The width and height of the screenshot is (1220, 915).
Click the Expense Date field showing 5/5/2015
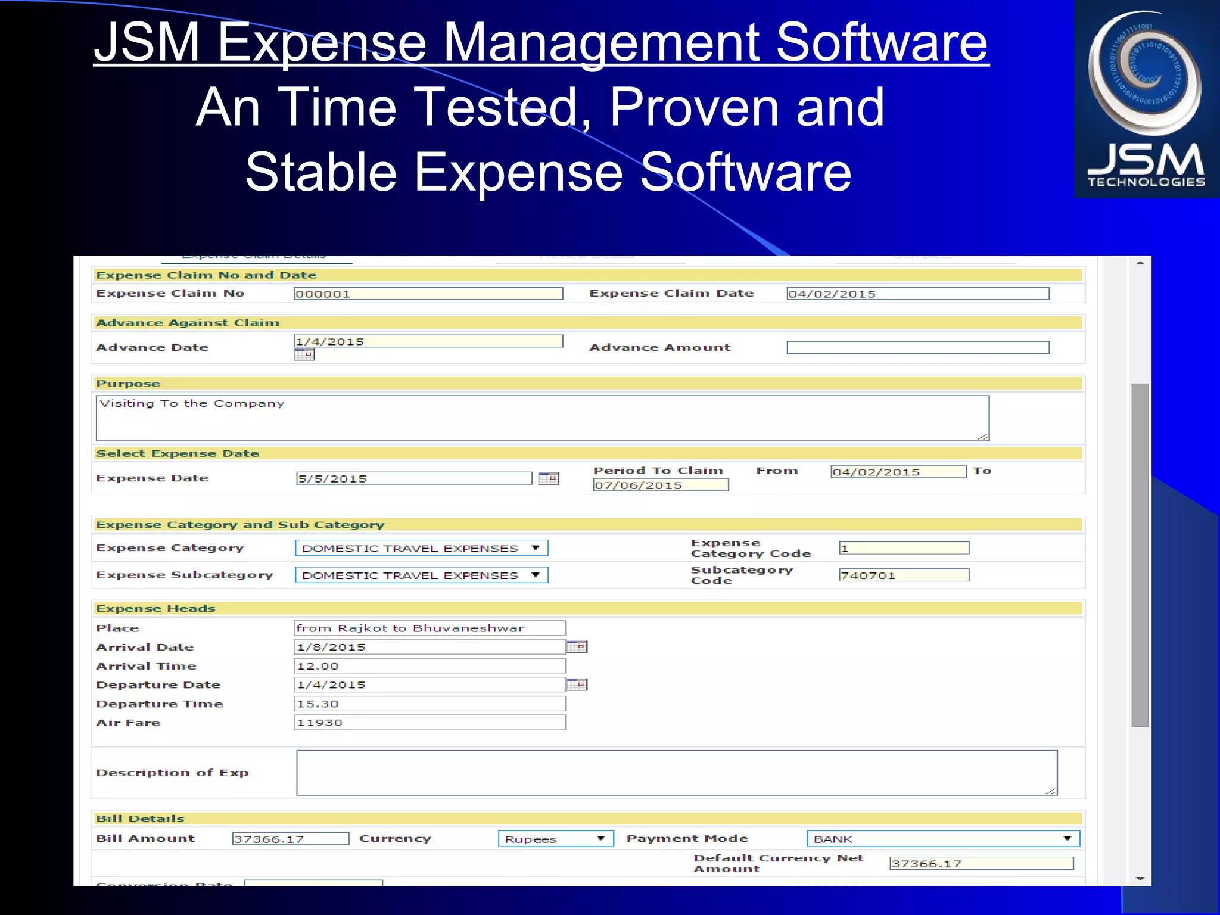pyautogui.click(x=414, y=478)
